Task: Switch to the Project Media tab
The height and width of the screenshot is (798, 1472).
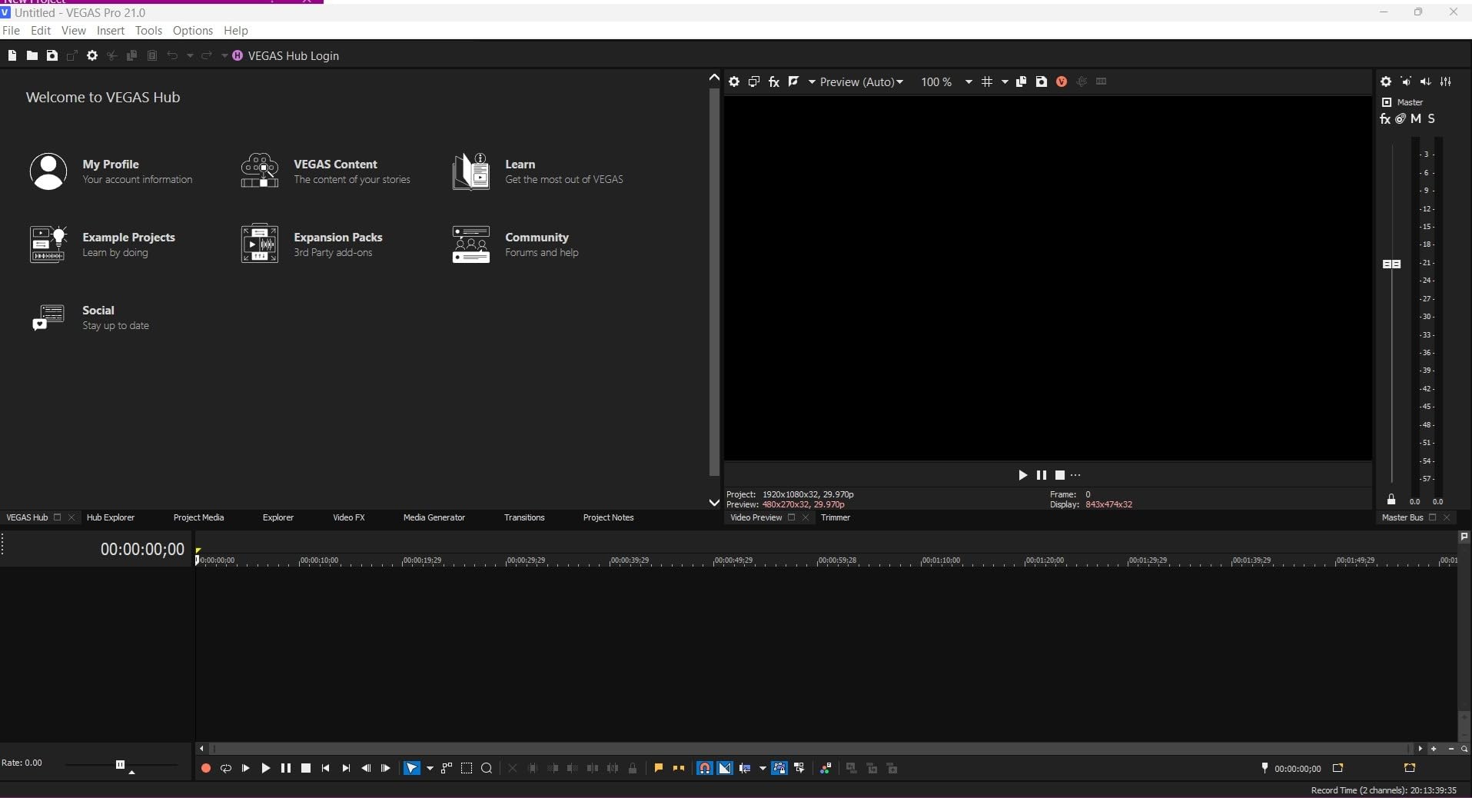Action: (x=198, y=517)
